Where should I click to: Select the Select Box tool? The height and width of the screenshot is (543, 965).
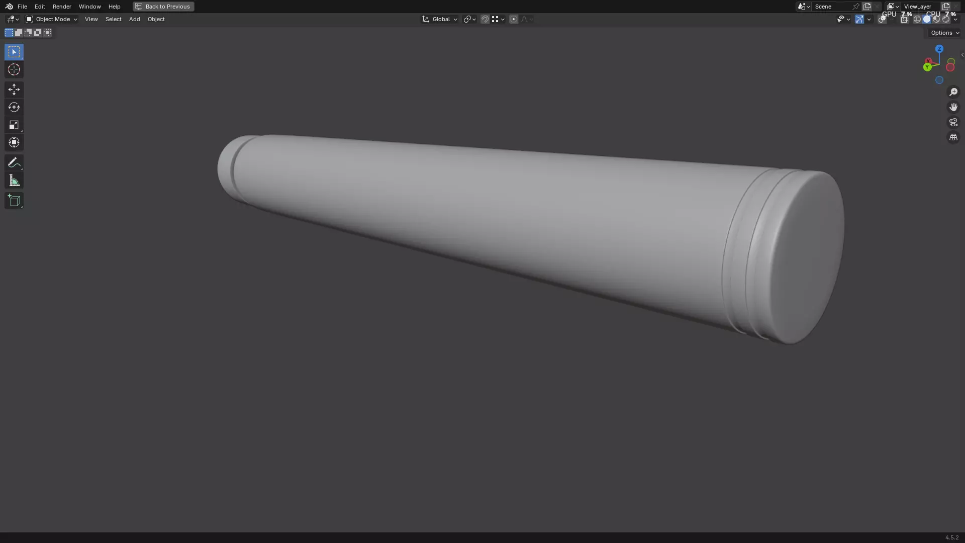(14, 52)
